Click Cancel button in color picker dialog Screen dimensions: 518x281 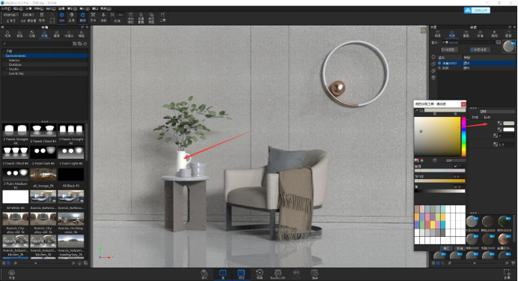click(x=459, y=248)
